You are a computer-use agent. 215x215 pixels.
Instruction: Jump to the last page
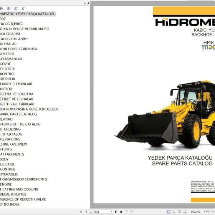[x=121, y=212]
